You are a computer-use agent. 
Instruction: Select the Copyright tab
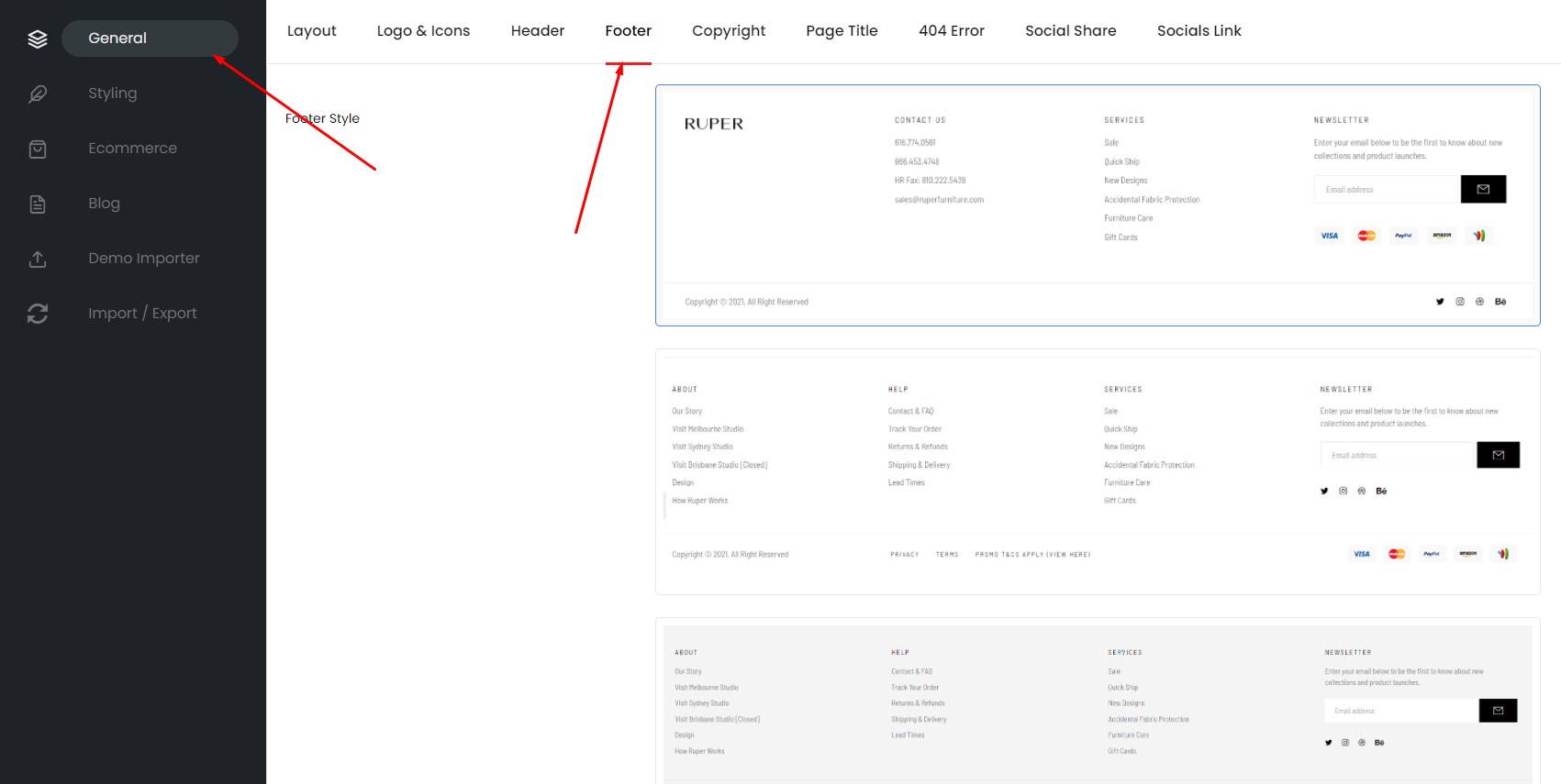coord(729,31)
